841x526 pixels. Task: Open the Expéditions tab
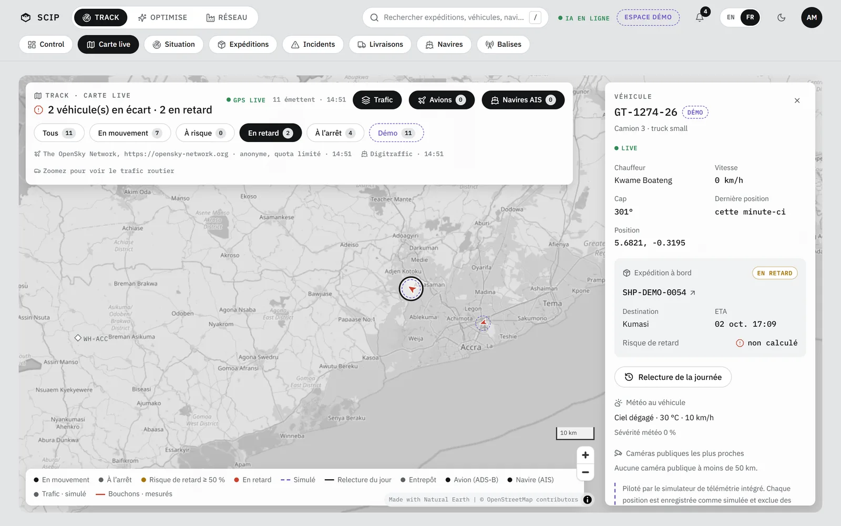click(x=243, y=44)
